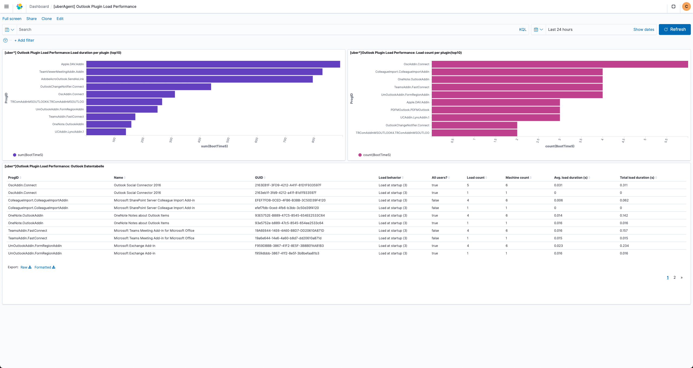This screenshot has width=693, height=368.
Task: Click the Refresh button
Action: pyautogui.click(x=674, y=29)
